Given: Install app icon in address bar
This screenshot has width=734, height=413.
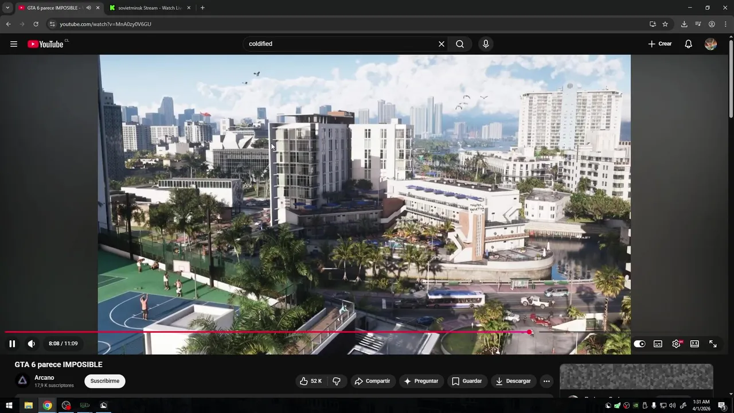Looking at the screenshot, I should tap(653, 24).
